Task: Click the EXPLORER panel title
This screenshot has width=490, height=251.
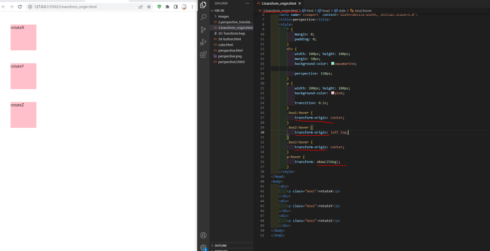Action: 221,4
